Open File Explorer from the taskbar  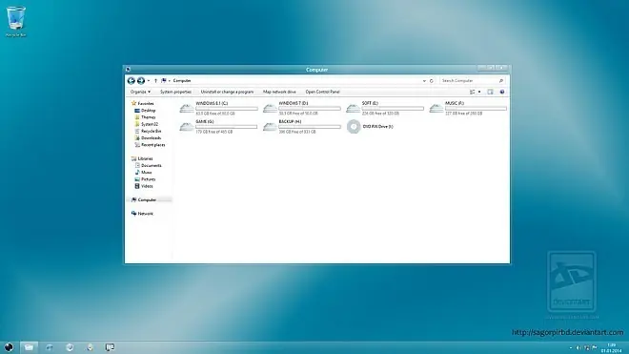click(x=29, y=347)
